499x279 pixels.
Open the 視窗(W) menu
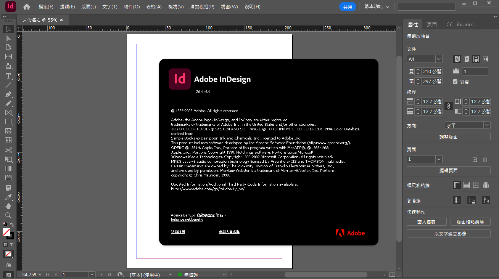pos(230,7)
